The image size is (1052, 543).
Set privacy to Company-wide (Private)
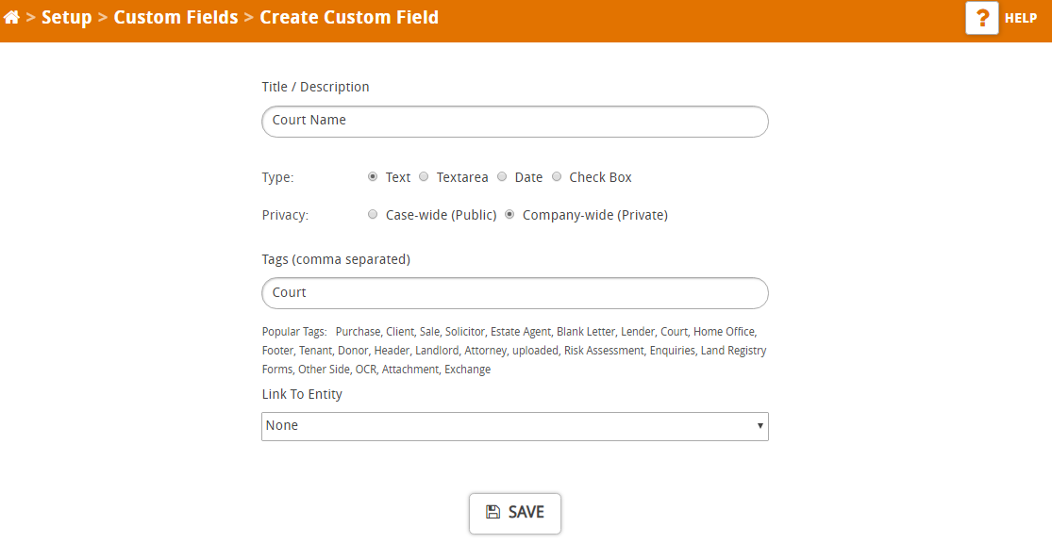pos(509,214)
